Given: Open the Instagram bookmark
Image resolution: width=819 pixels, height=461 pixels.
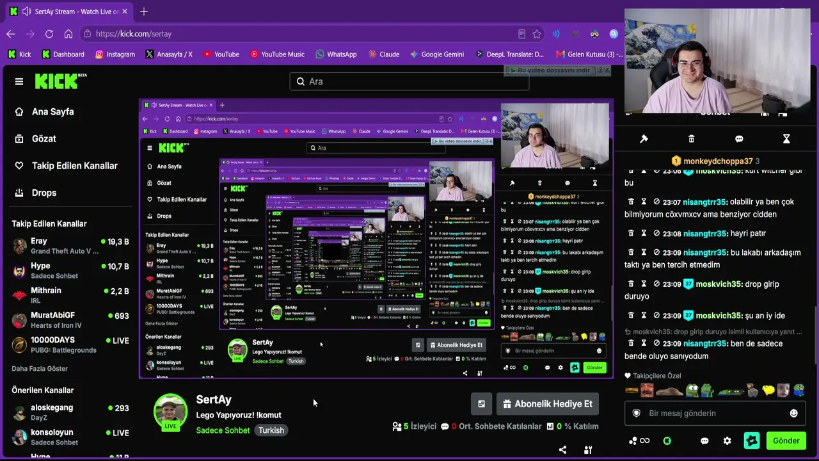Looking at the screenshot, I should [115, 54].
